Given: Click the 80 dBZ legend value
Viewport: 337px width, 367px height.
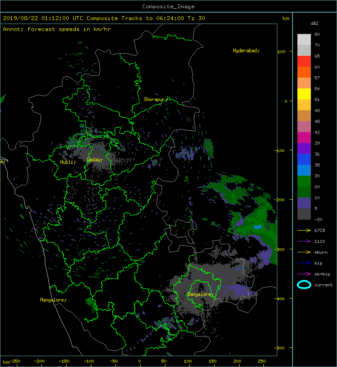Looking at the screenshot, I should tap(317, 34).
